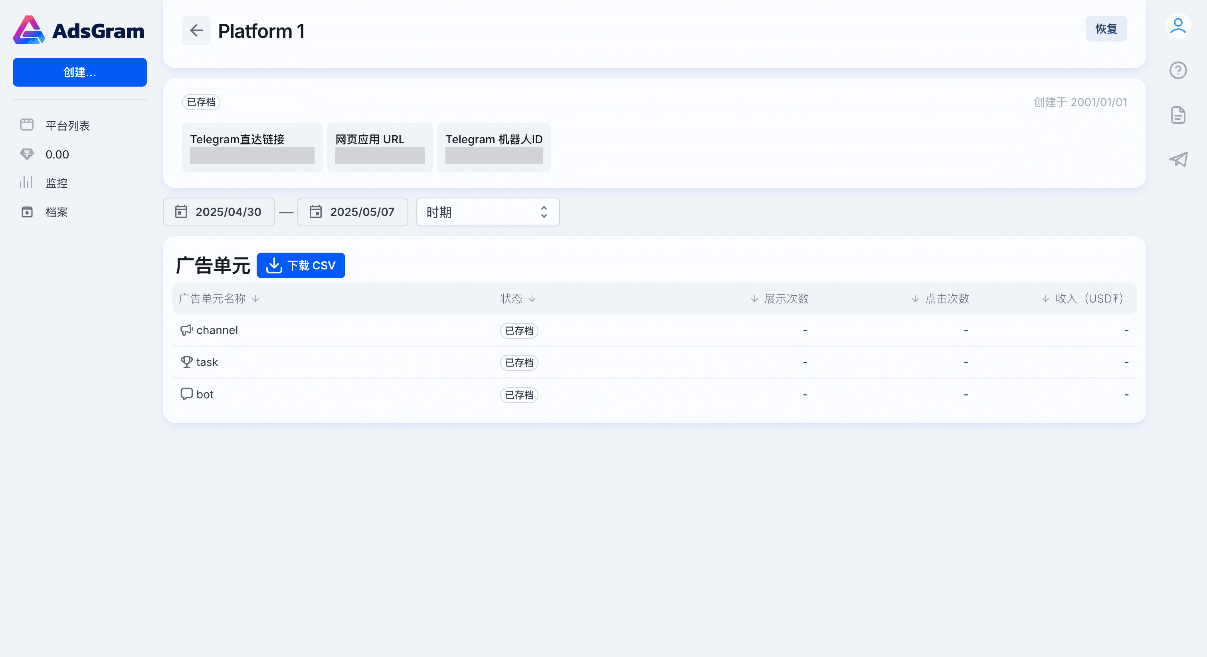Click the trophy icon beside task
The height and width of the screenshot is (657, 1207).
[x=186, y=362]
